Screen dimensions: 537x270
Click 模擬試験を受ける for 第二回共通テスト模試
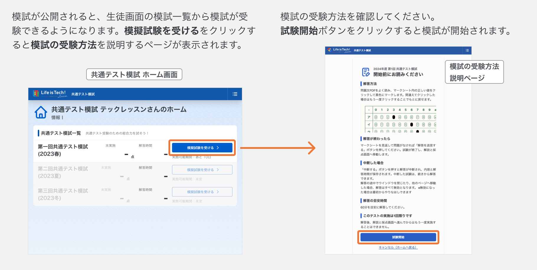202,170
